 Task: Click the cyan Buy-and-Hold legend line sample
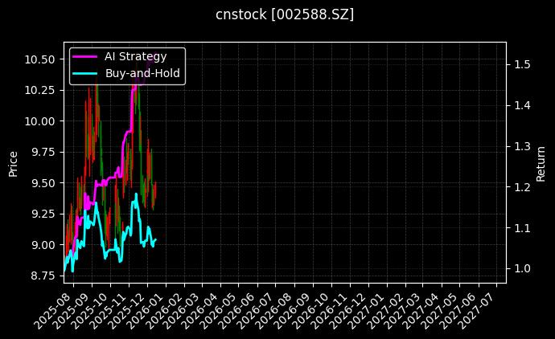(85, 73)
